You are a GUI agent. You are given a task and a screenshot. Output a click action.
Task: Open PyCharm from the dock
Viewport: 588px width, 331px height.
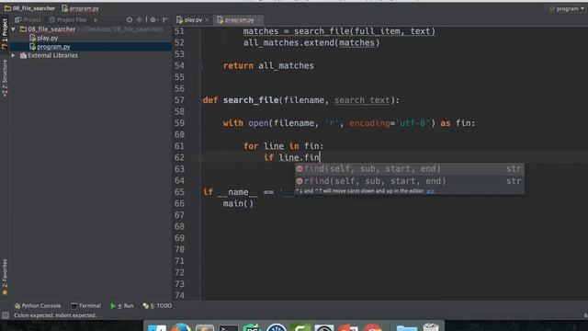pyautogui.click(x=253, y=327)
